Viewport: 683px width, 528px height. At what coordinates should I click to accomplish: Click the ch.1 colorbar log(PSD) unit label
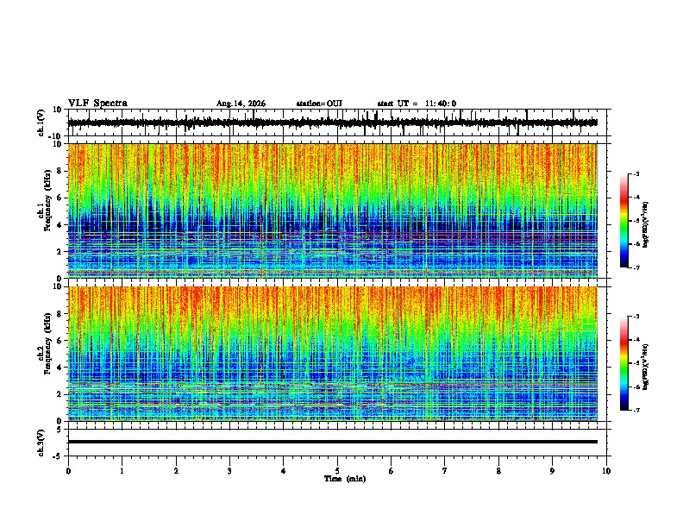646,224
